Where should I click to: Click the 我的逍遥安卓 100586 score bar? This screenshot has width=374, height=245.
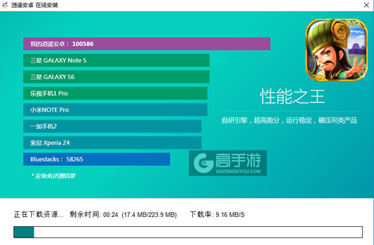pyautogui.click(x=146, y=44)
